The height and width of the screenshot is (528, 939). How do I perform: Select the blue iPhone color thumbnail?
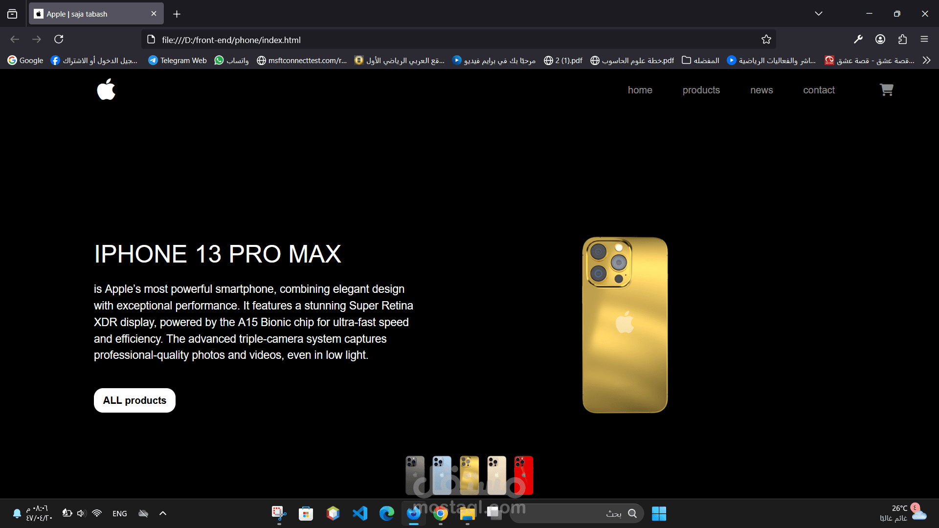442,475
